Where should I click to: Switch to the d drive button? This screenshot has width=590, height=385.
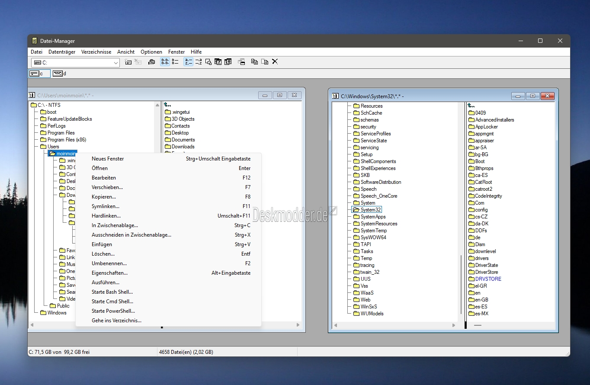pos(59,74)
